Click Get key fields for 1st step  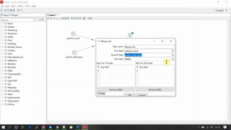[x=116, y=90]
